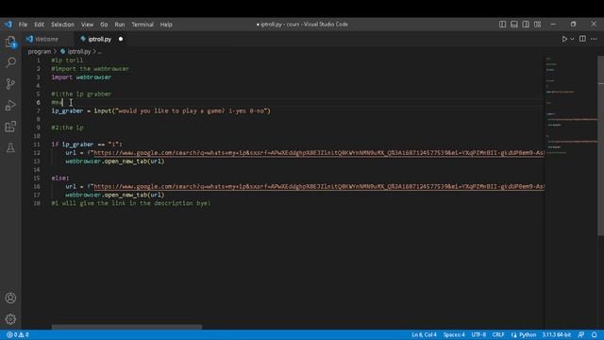Open the Accounts menu
This screenshot has width=604, height=340.
point(10,297)
